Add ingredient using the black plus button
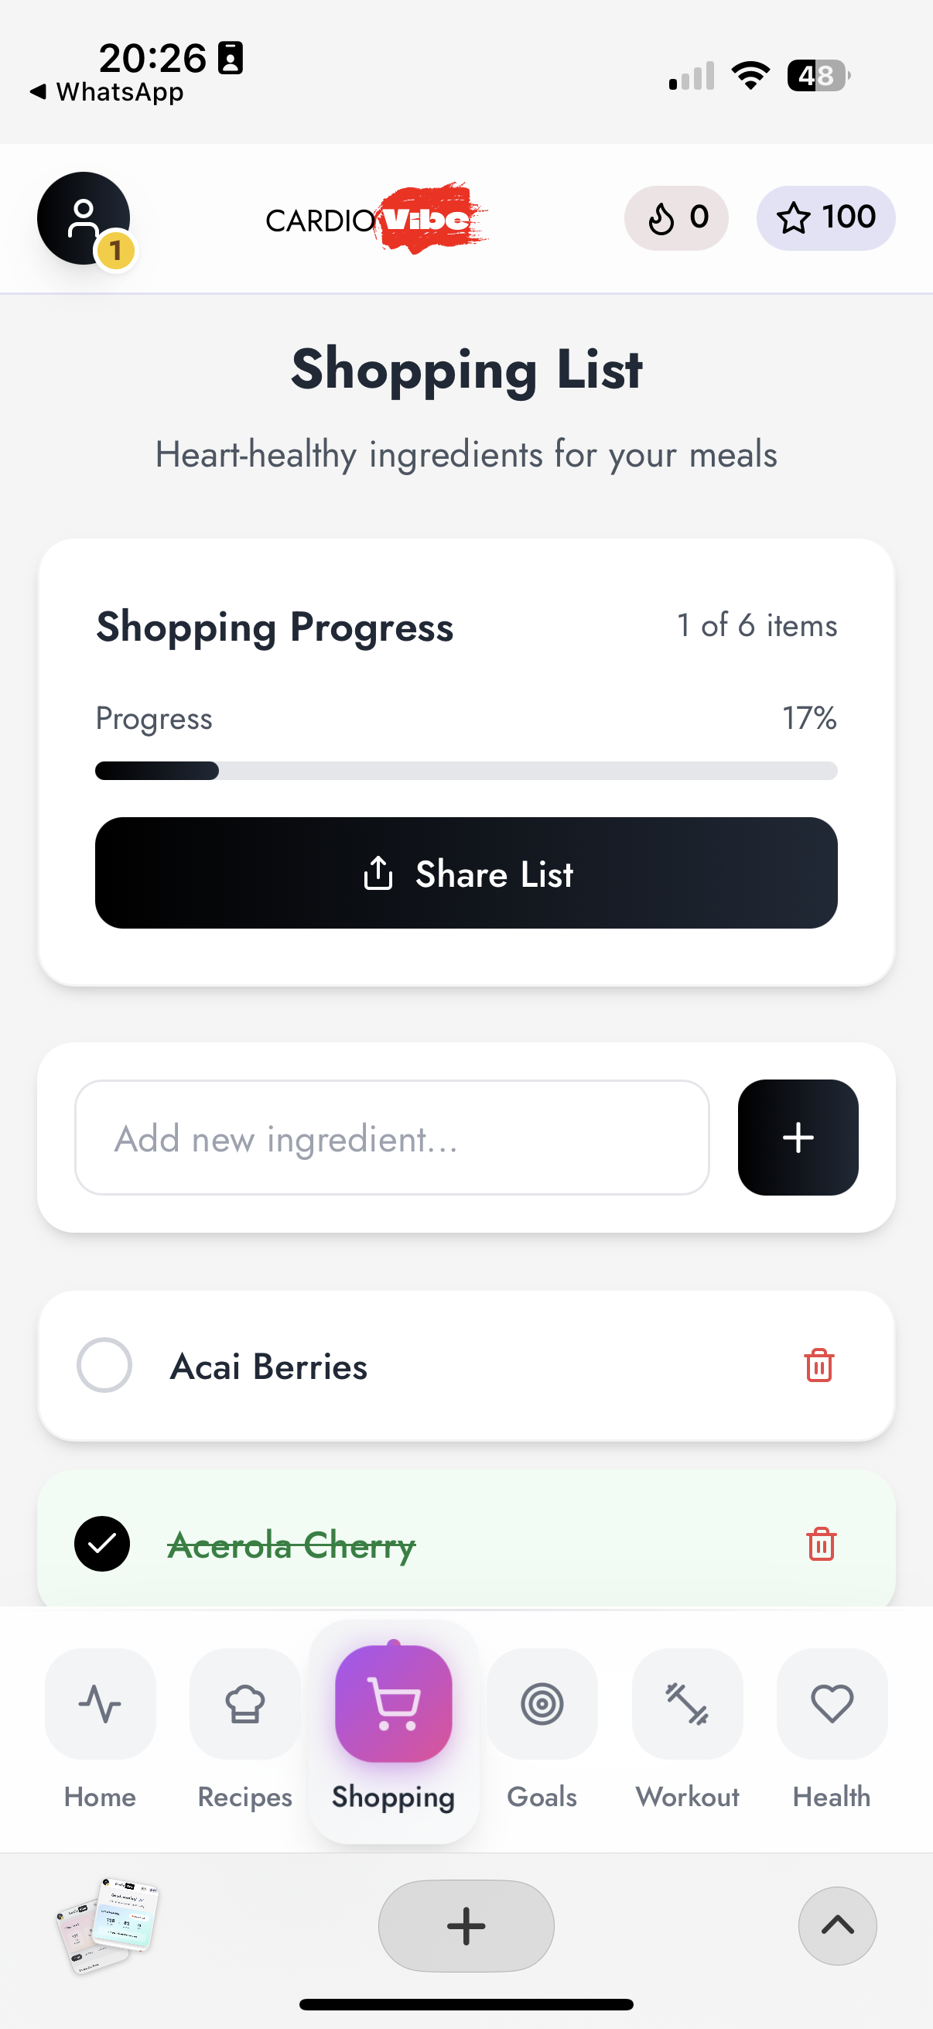The image size is (933, 2029). pyautogui.click(x=798, y=1138)
